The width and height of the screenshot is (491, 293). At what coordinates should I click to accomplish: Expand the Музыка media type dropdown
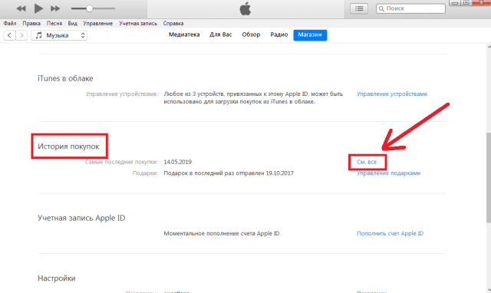[x=59, y=35]
